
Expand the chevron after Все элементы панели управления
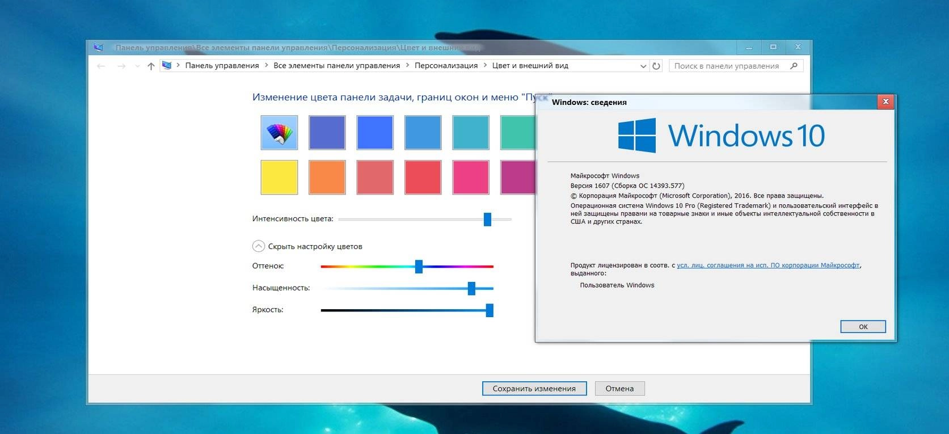(x=407, y=66)
